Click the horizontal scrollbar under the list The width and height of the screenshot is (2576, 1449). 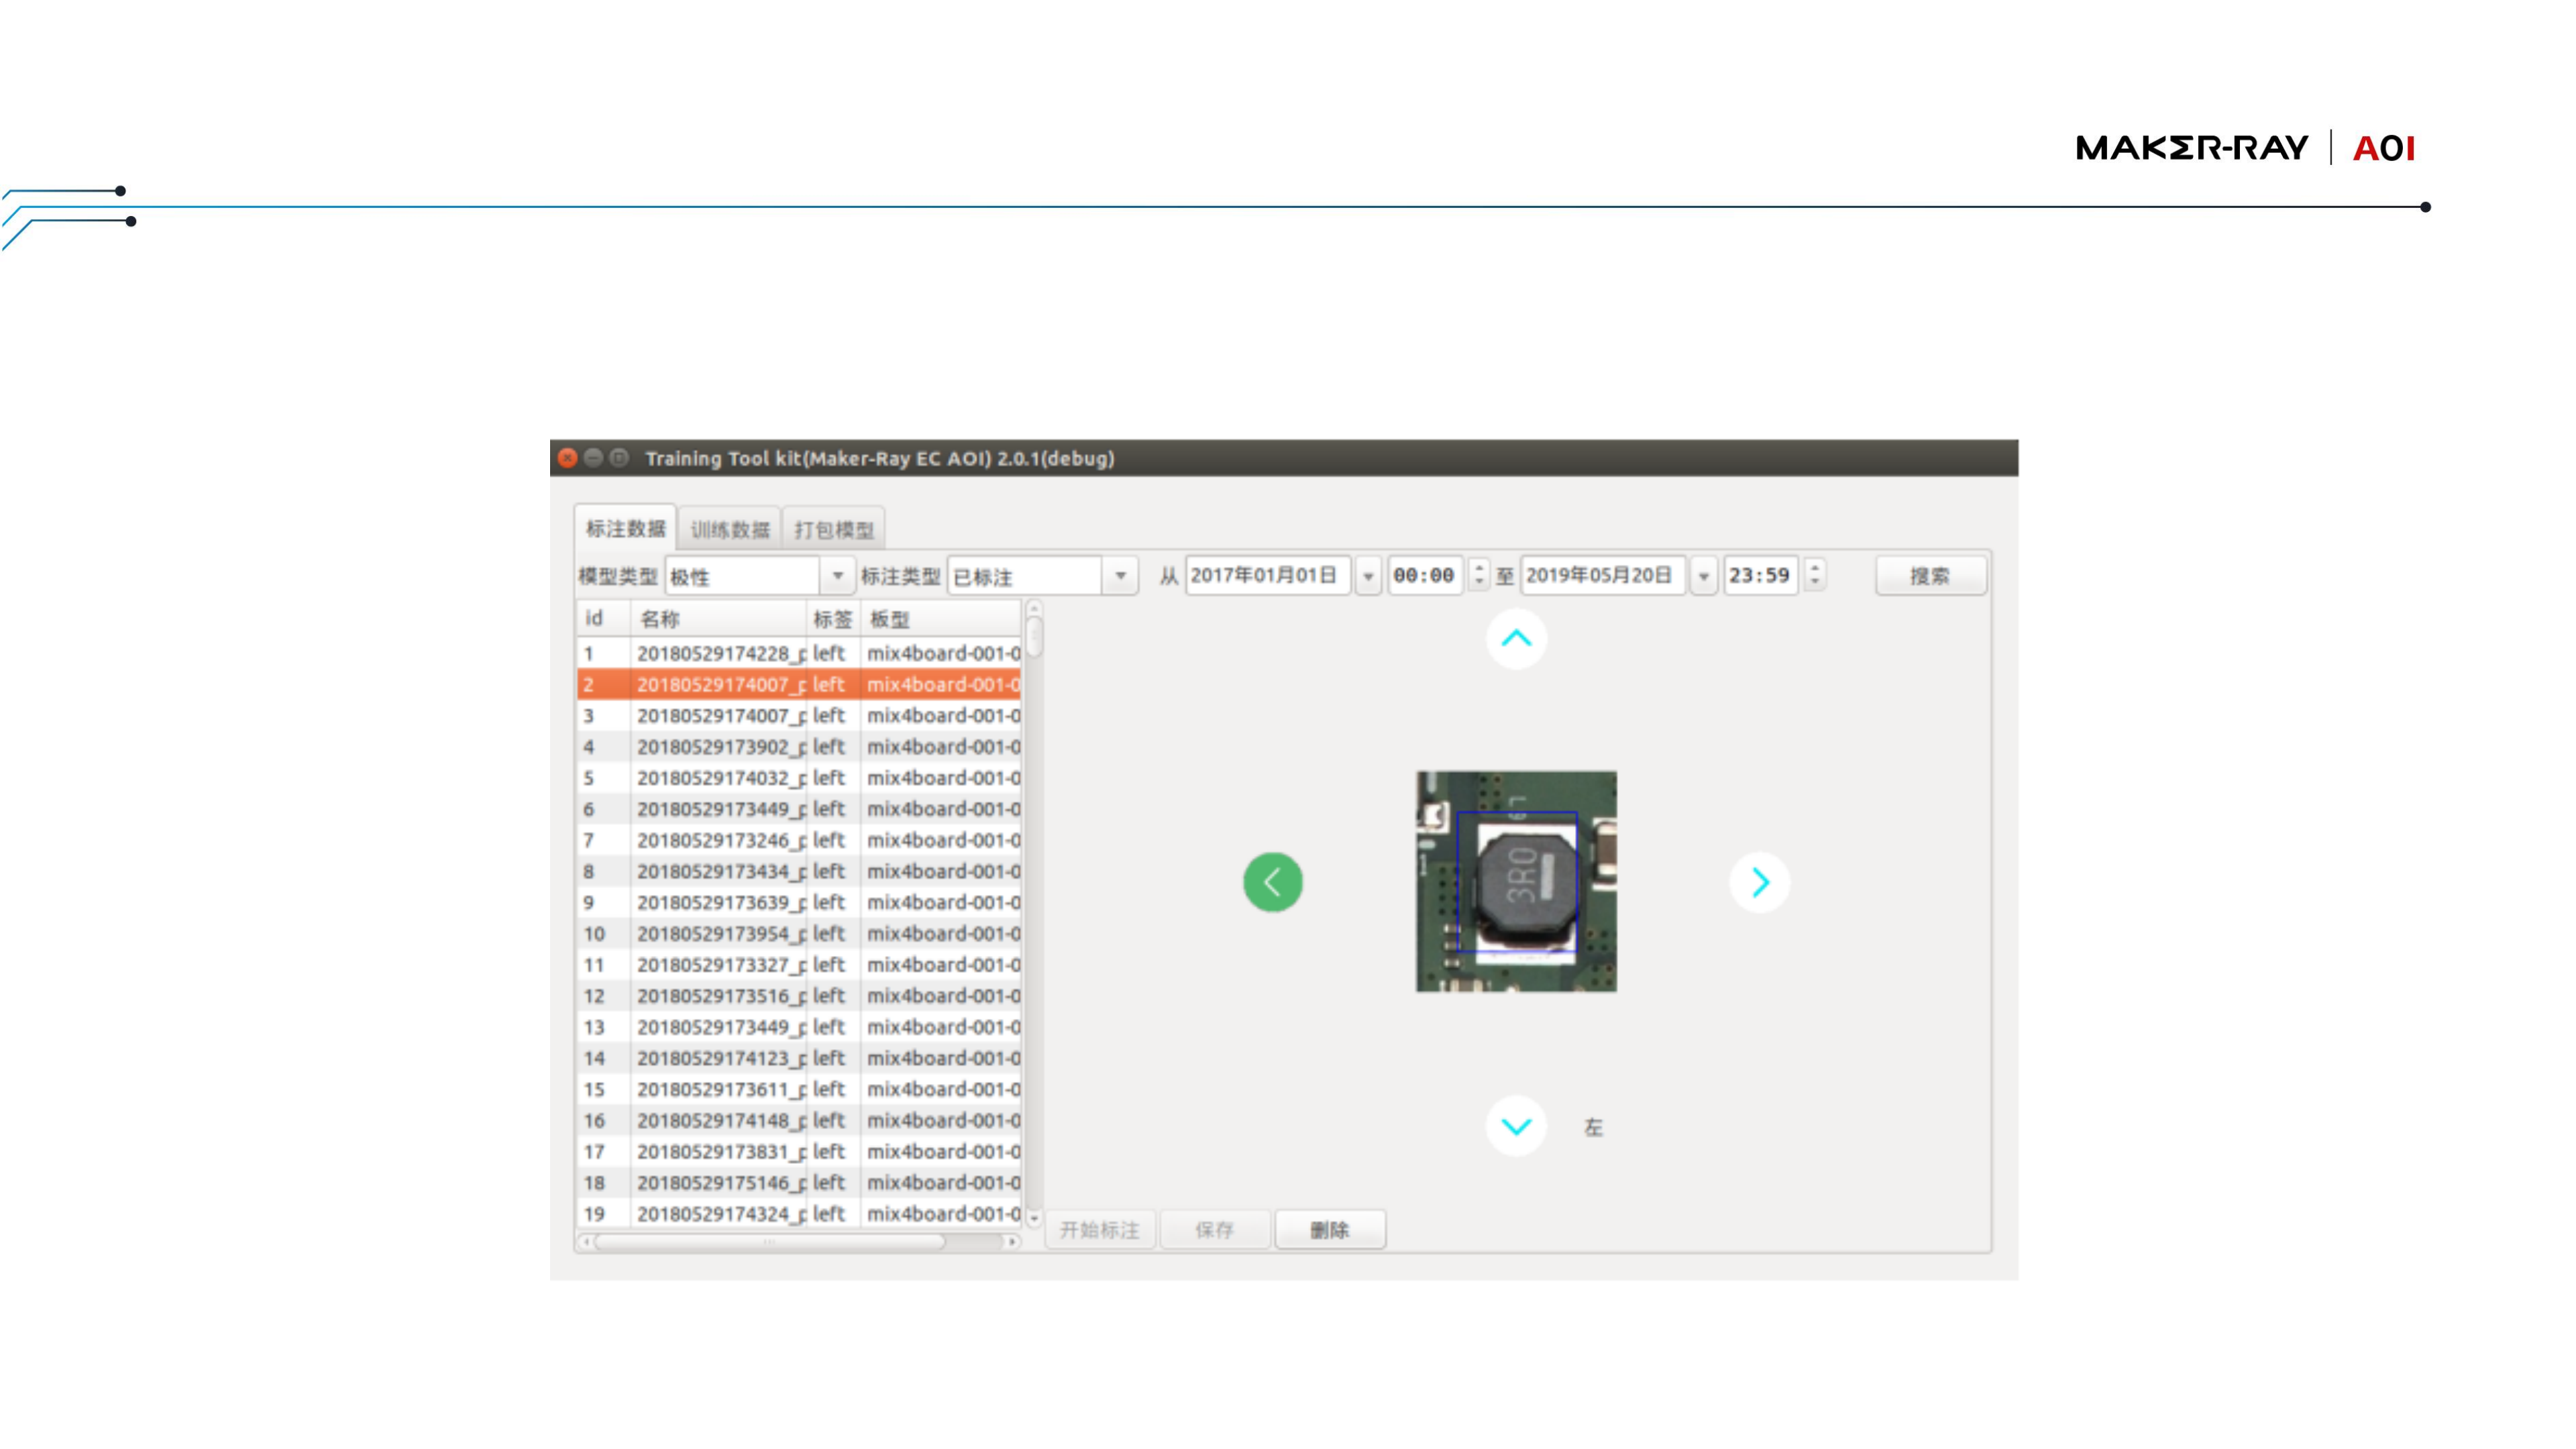770,1242
